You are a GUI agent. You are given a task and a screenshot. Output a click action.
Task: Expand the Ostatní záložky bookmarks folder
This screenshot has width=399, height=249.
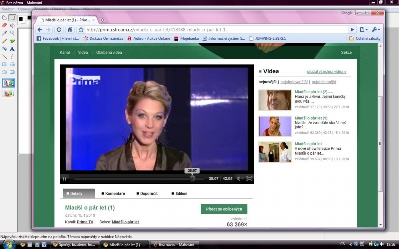coord(365,38)
